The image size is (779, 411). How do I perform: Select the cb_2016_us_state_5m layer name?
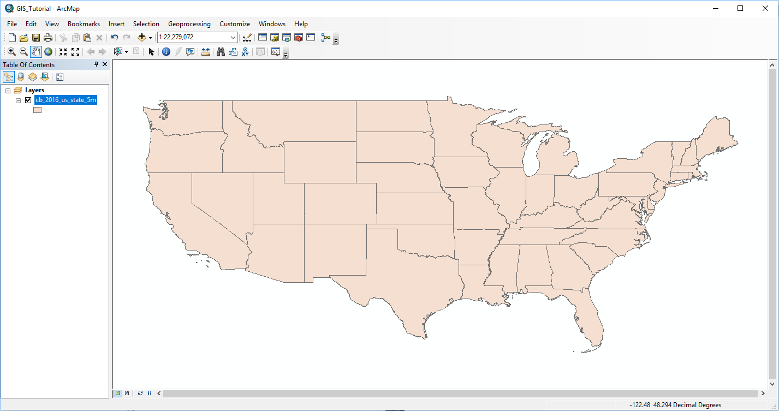[66, 100]
